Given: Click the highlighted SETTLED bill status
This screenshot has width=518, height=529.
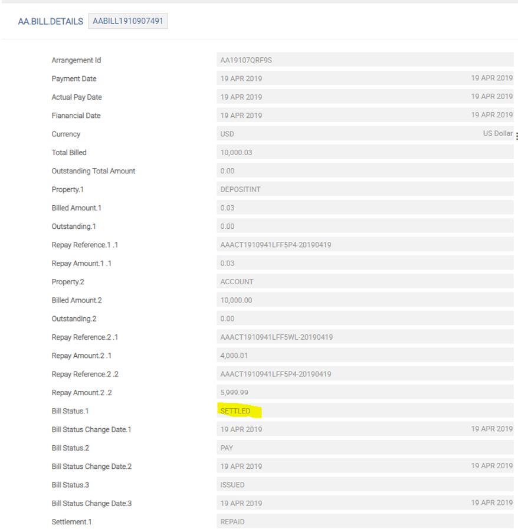Looking at the screenshot, I should pyautogui.click(x=236, y=411).
